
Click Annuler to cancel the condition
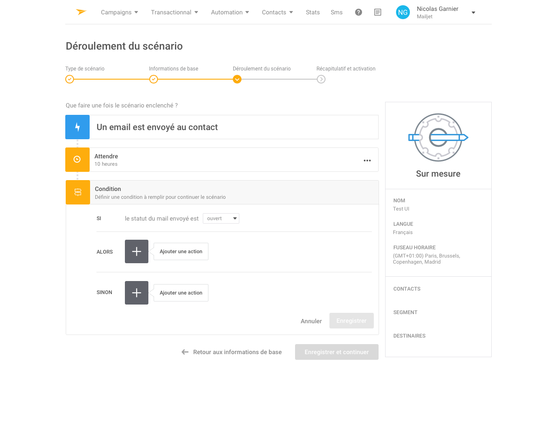point(311,321)
